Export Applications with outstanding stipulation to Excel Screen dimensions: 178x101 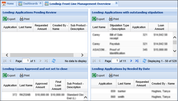(98, 19)
